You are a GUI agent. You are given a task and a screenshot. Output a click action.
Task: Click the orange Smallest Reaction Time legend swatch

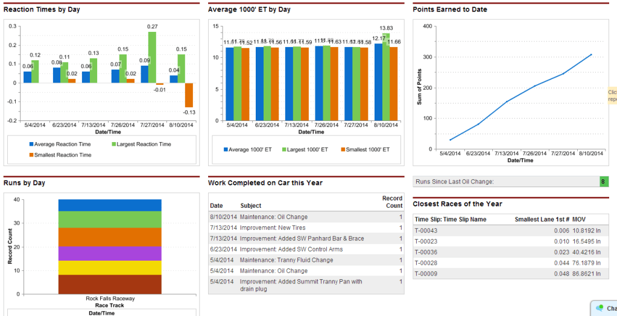[30, 155]
